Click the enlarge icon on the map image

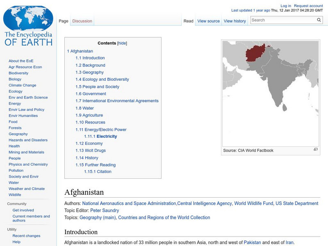point(315,150)
